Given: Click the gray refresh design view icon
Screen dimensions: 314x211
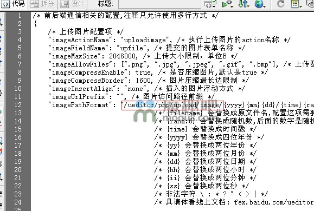Looking at the screenshot, I should pos(280,4).
